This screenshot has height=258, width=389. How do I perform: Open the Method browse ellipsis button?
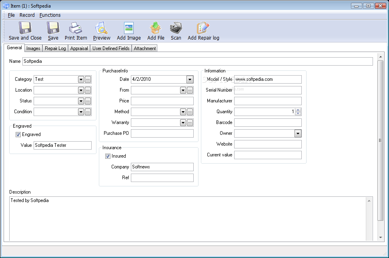pyautogui.click(x=190, y=112)
